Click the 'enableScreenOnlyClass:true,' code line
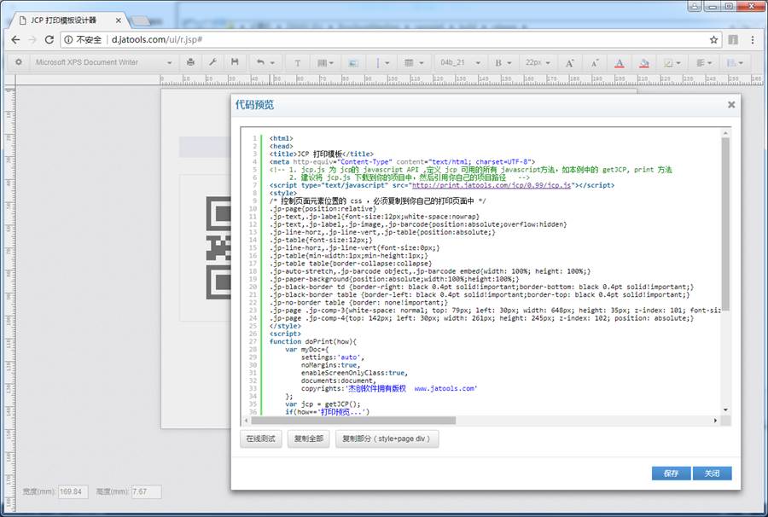The width and height of the screenshot is (768, 517). 355,373
